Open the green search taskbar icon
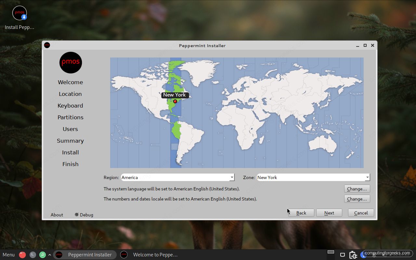Image resolution: width=416 pixels, height=260 pixels. [x=43, y=255]
